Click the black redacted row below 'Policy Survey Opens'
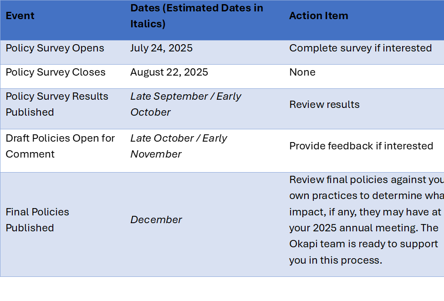This screenshot has height=301, width=444. tap(222, 76)
